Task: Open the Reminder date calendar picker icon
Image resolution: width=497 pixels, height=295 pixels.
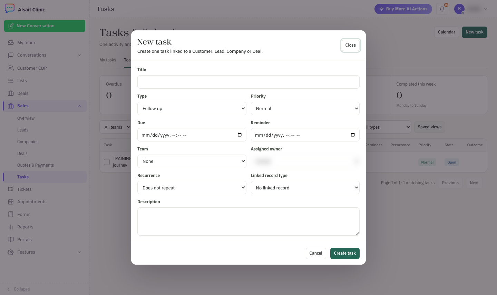Action: tap(353, 135)
